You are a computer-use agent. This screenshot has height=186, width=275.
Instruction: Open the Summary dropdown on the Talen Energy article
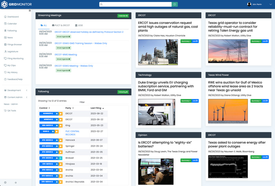(256, 41)
